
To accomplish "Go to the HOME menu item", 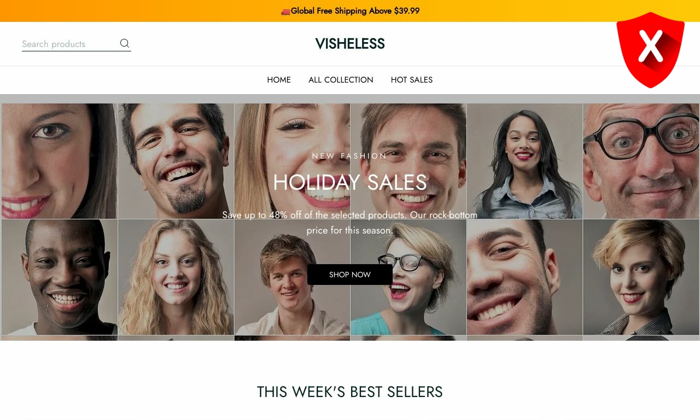I will 279,80.
